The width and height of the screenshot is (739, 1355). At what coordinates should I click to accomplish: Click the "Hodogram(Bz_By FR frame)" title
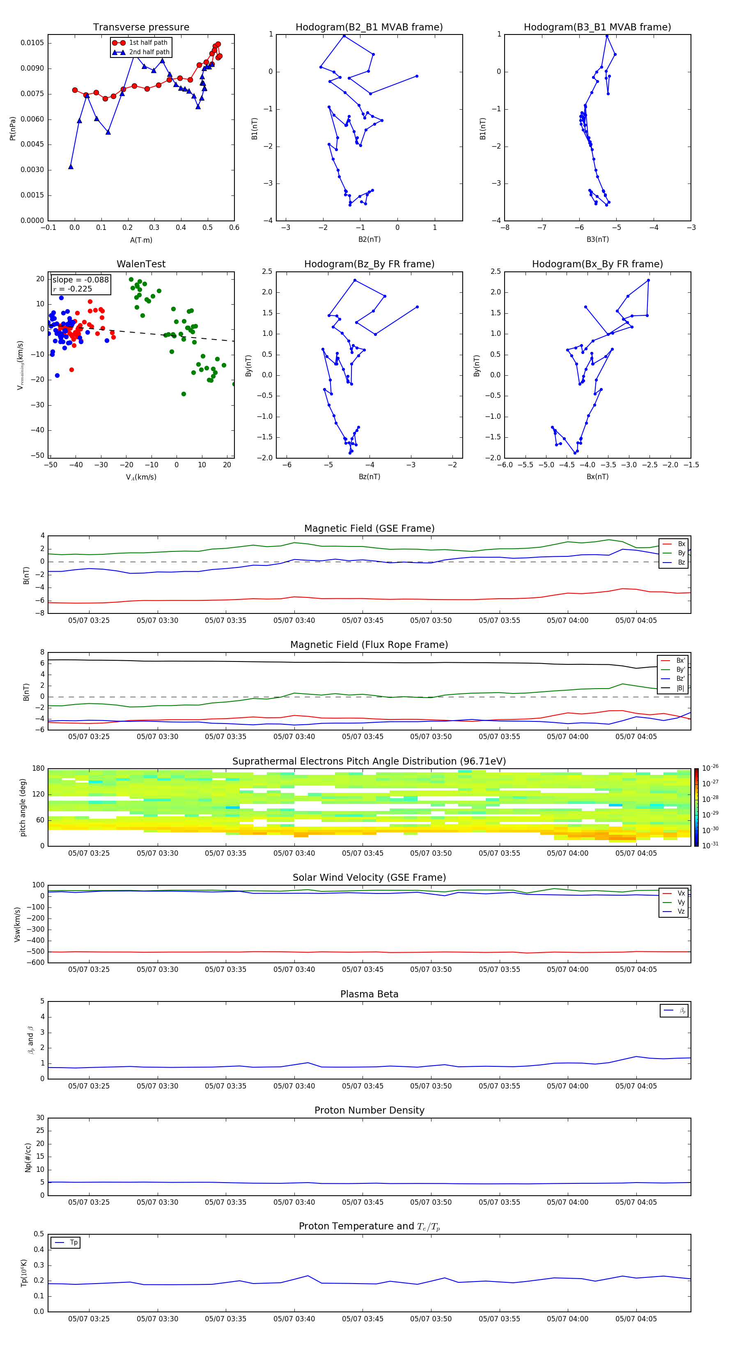(x=369, y=264)
